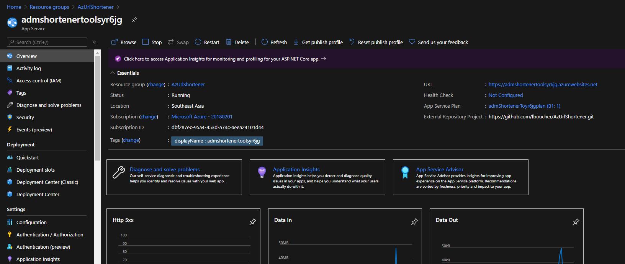This screenshot has height=264, width=625.
Task: Refresh the overview page
Action: pos(274,42)
